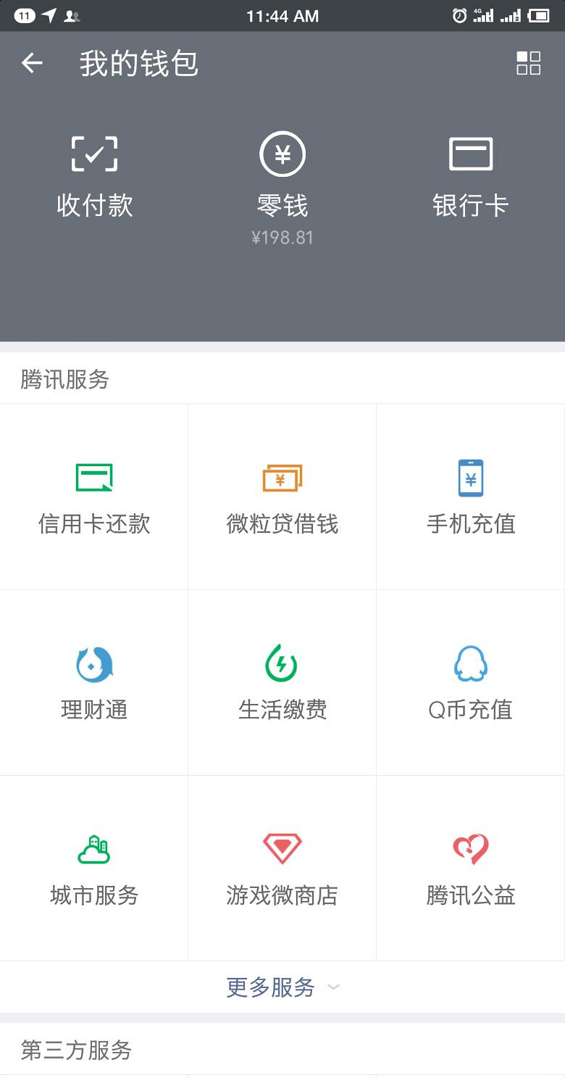Open the 银行卡 bank card icon
Image resolution: width=565 pixels, height=1078 pixels.
[471, 154]
